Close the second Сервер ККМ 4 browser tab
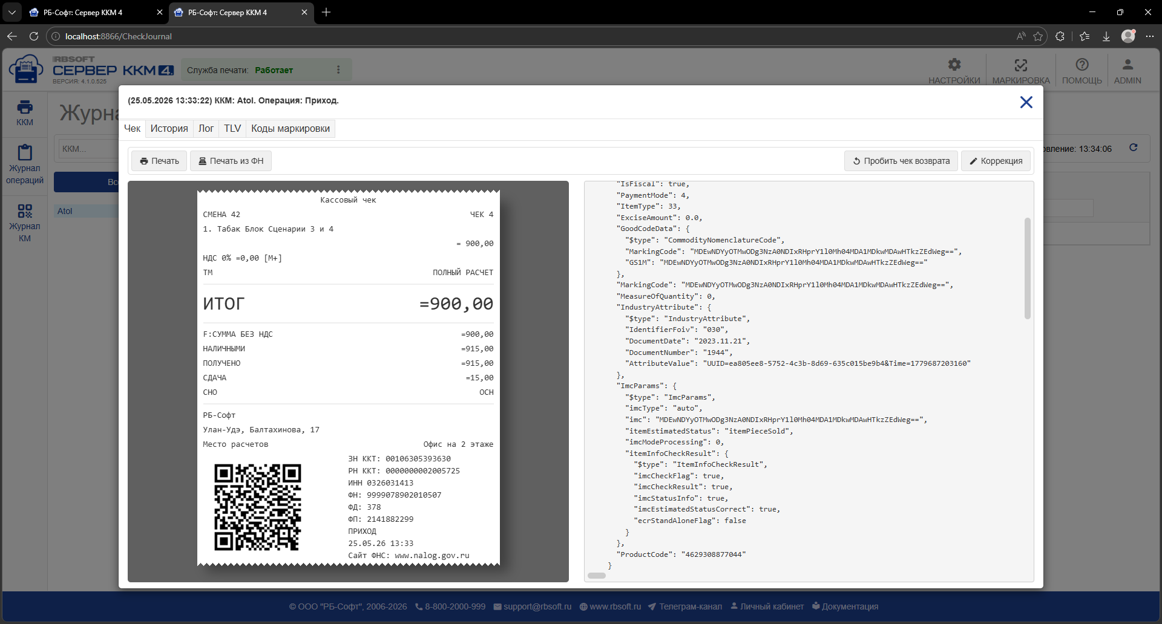The height and width of the screenshot is (624, 1162). [304, 12]
